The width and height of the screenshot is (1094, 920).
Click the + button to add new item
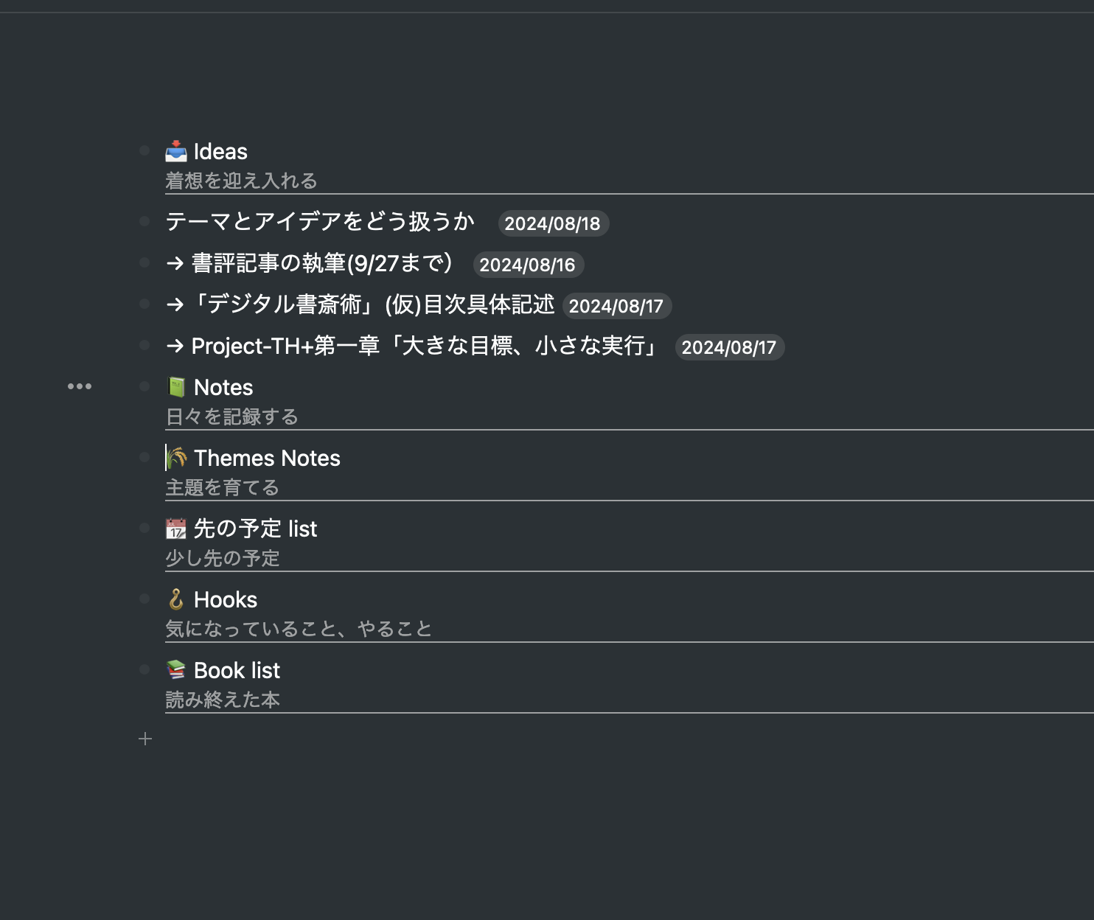click(145, 739)
